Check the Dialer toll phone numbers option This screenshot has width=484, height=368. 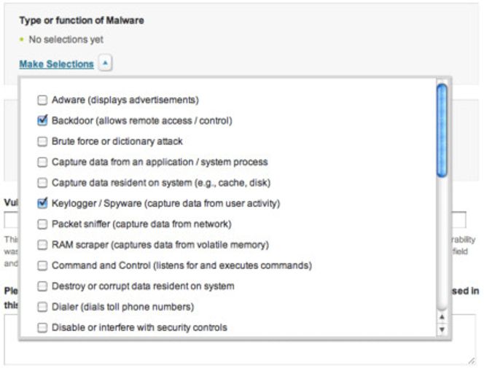click(42, 307)
